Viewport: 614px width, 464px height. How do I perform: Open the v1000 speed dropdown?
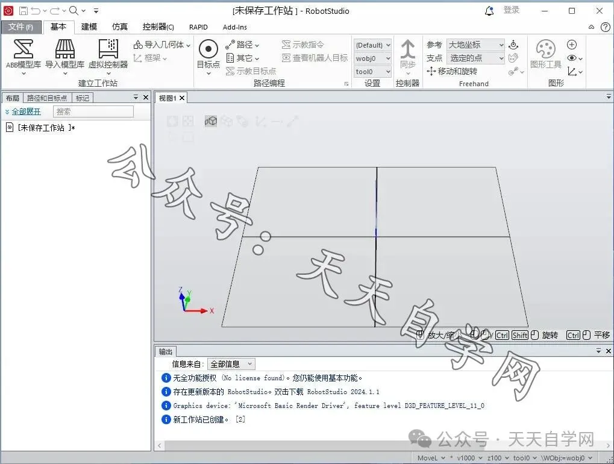pos(469,458)
